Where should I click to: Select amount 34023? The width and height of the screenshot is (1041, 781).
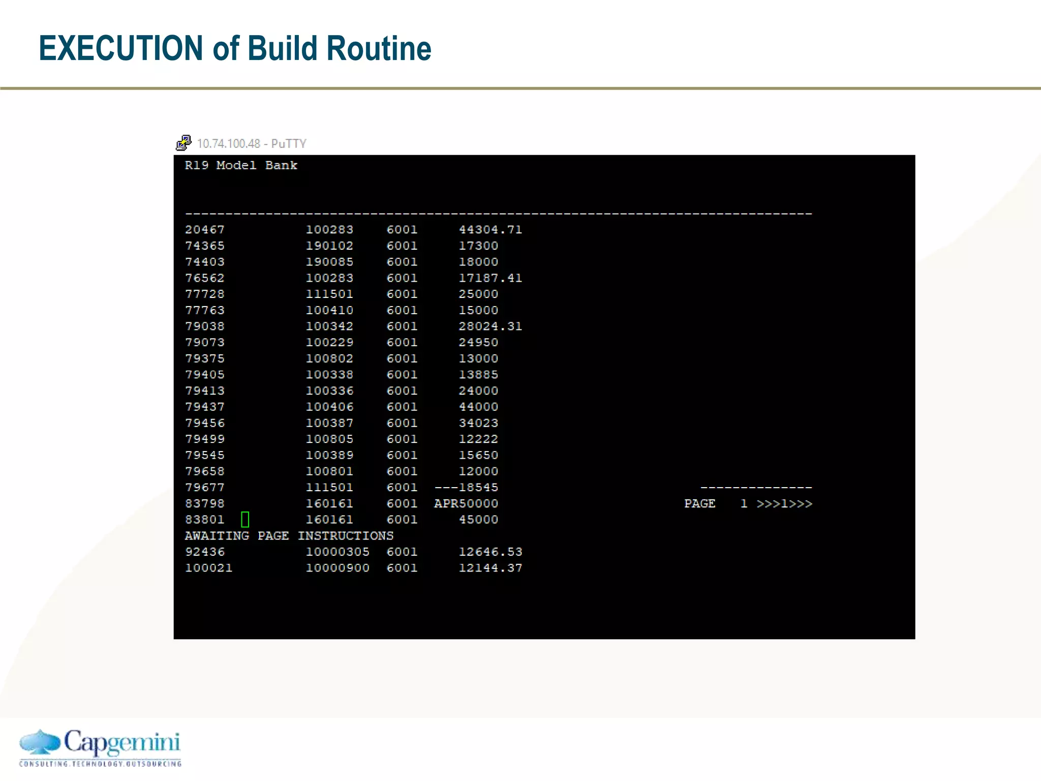tap(478, 423)
